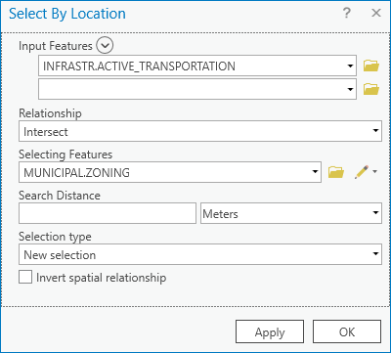Open MUNICIPAL.ZONING selecting features dropdown

[315, 172]
